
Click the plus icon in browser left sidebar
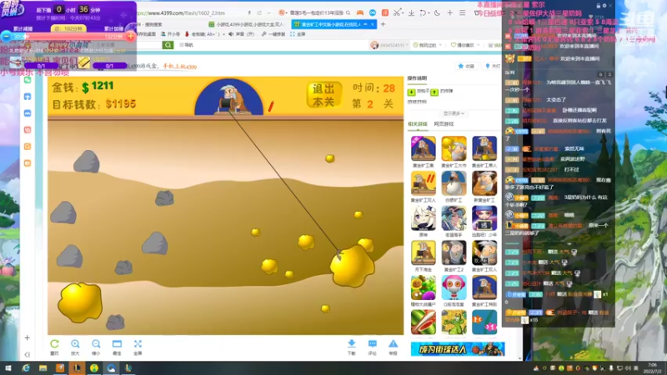click(28, 338)
